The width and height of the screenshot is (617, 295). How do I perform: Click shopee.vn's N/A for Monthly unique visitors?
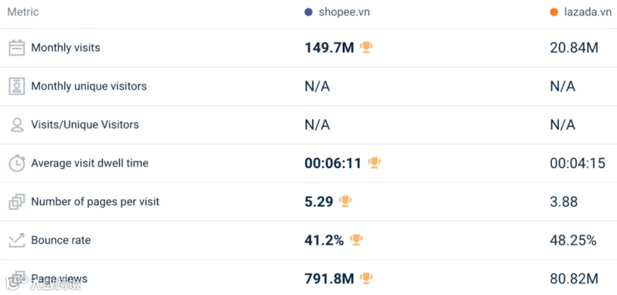pyautogui.click(x=317, y=86)
